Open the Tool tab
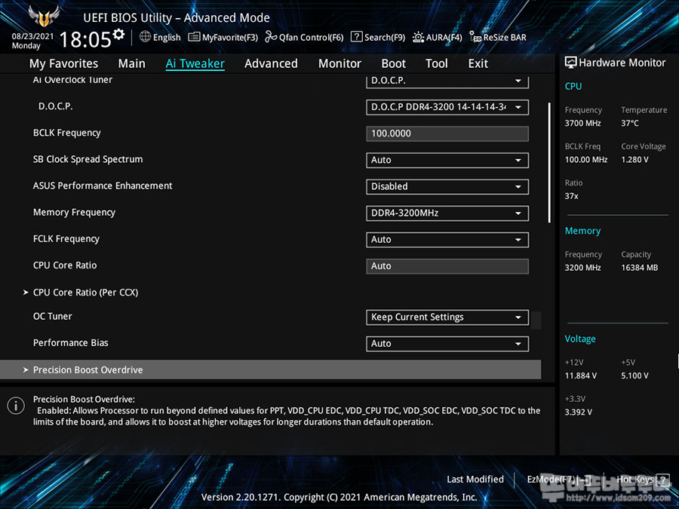The image size is (679, 509). point(437,63)
